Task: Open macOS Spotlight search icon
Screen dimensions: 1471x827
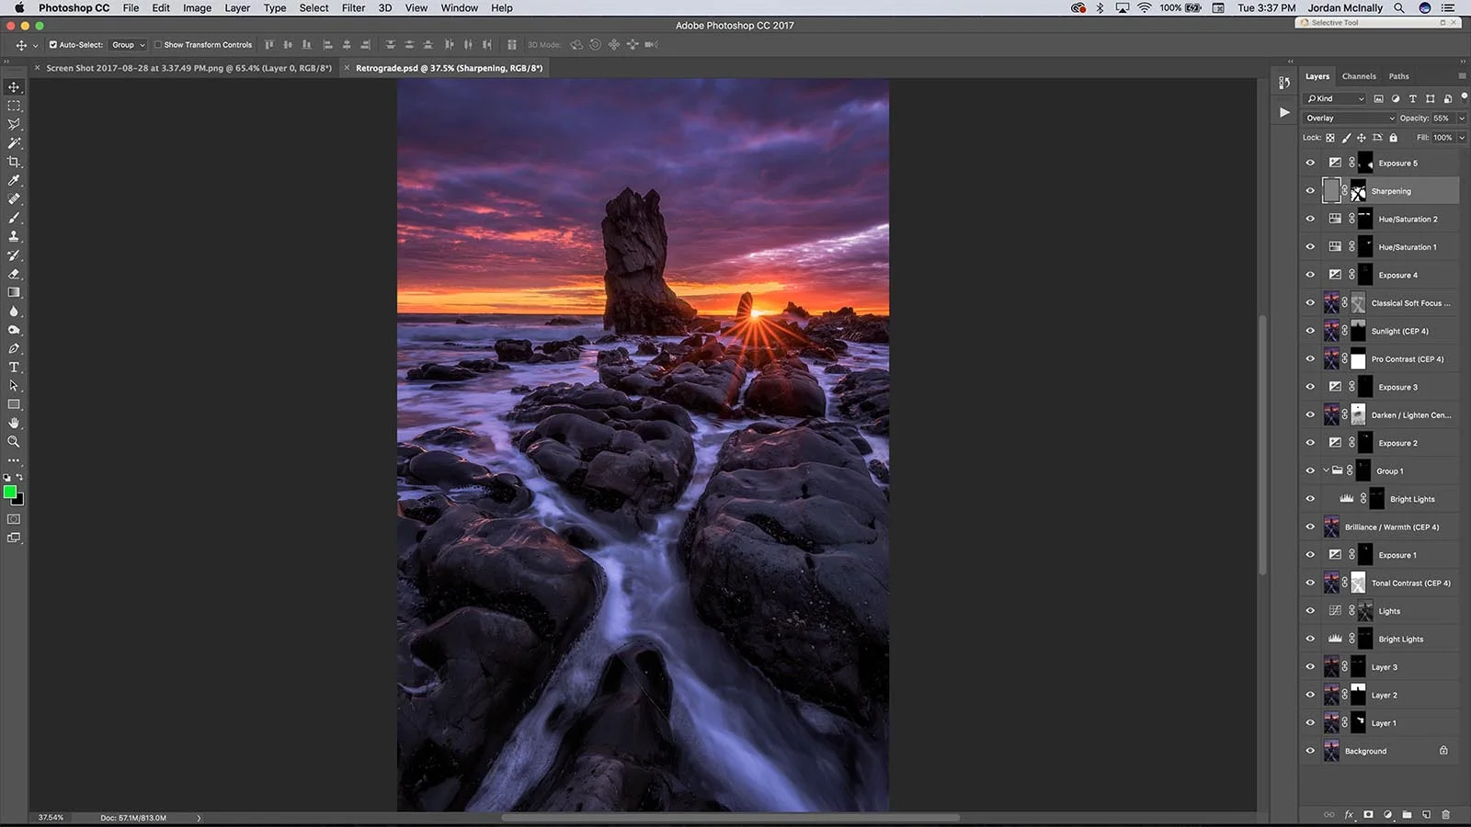Action: coord(1399,7)
